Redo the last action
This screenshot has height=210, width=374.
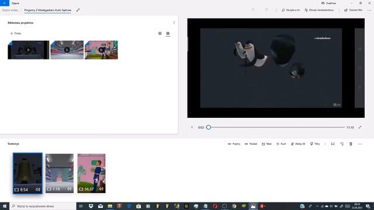(x=266, y=10)
